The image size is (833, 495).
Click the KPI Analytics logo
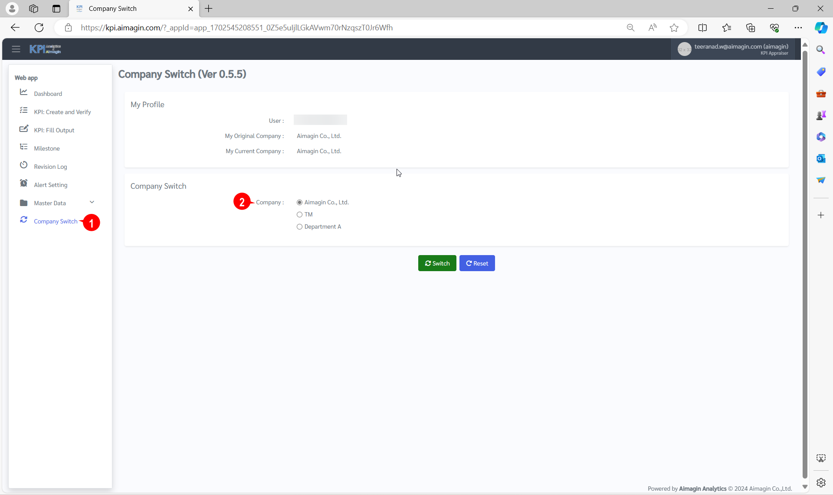pos(45,49)
